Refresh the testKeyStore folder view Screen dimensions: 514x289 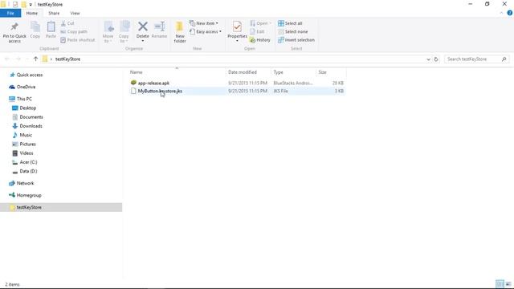point(436,59)
